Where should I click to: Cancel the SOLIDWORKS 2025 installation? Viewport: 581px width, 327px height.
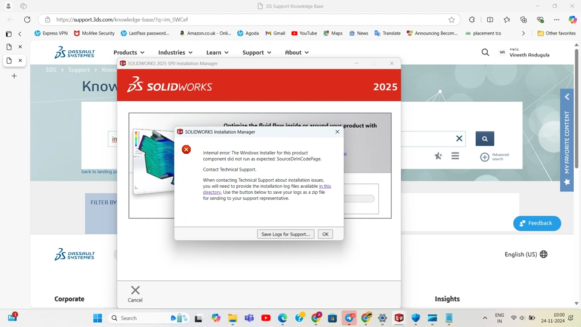[135, 294]
